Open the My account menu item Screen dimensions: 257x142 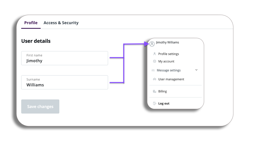tap(166, 61)
